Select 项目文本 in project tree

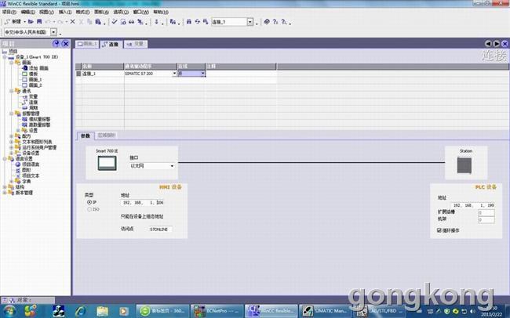31,175
